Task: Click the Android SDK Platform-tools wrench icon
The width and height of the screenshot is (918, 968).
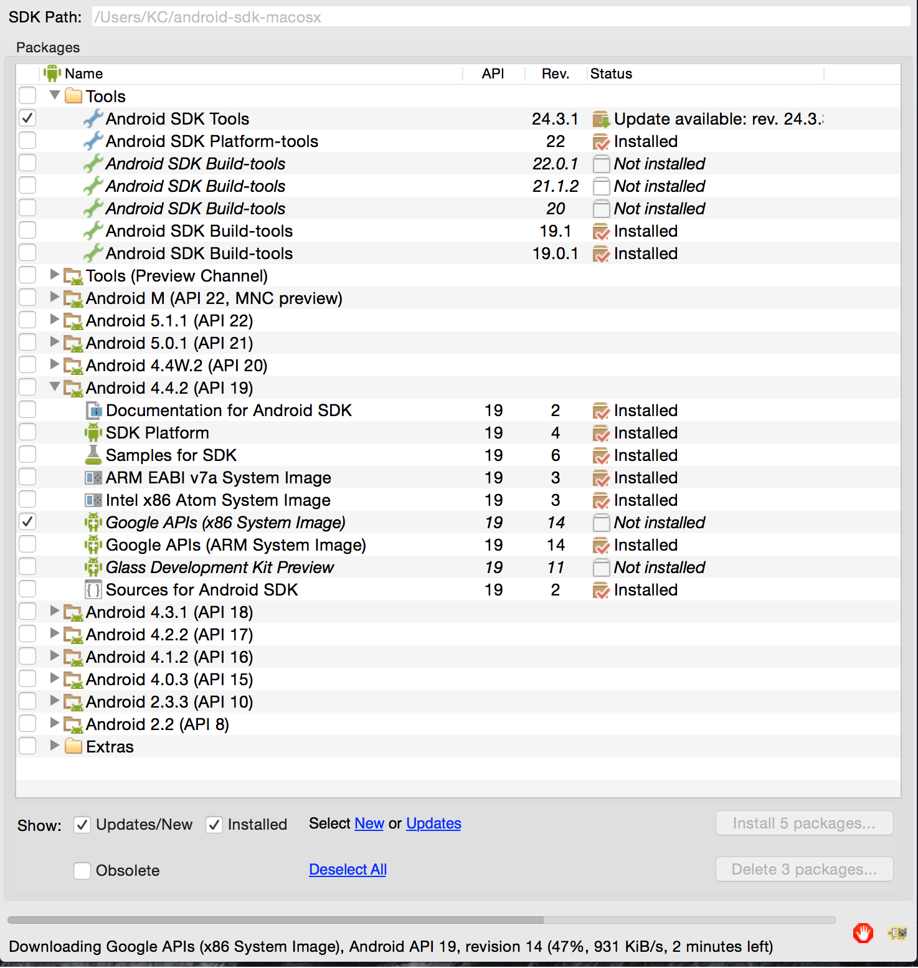Action: click(93, 141)
